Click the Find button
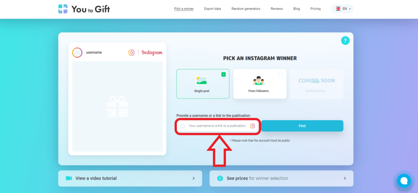The width and height of the screenshot is (418, 193). (x=302, y=126)
